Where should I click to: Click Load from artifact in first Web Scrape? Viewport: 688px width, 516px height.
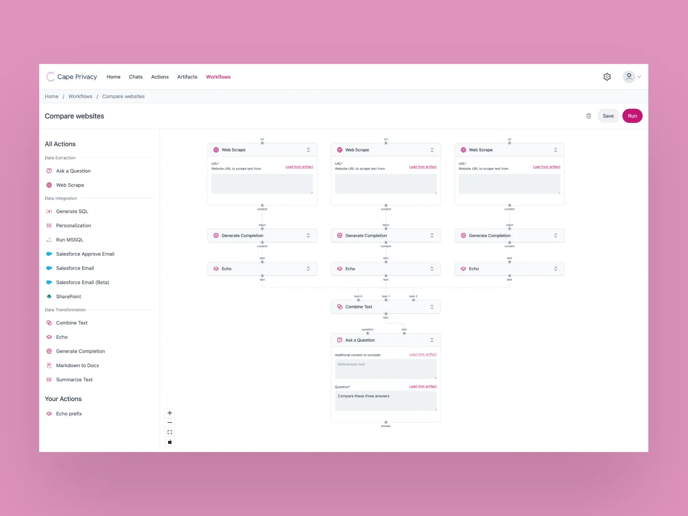(x=299, y=167)
